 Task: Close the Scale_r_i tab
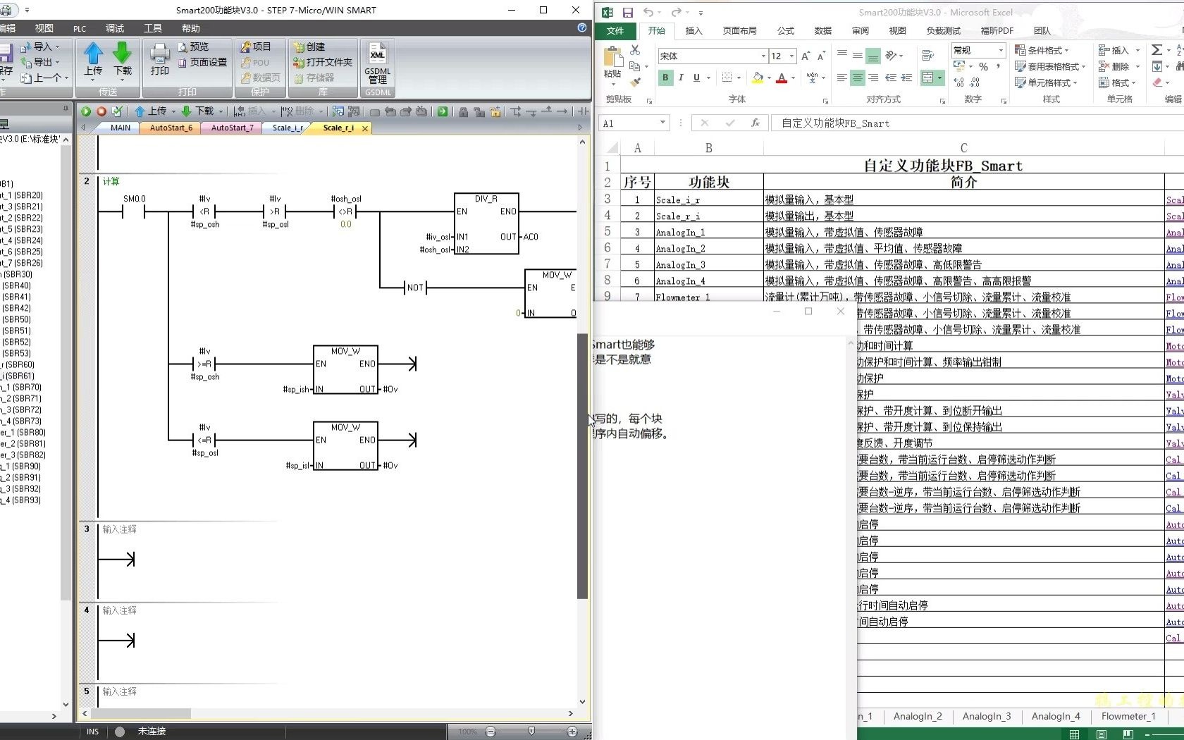click(x=364, y=128)
